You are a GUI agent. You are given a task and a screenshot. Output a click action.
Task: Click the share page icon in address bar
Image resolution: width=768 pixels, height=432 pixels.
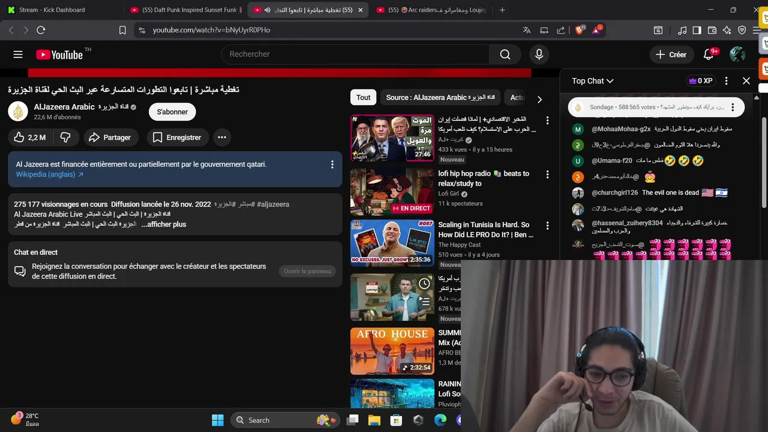[x=560, y=30]
